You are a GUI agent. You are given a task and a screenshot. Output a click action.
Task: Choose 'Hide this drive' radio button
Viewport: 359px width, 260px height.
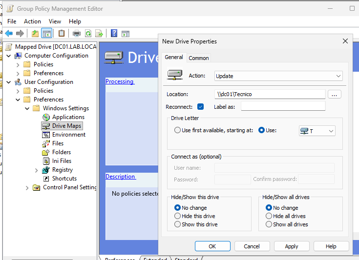tap(177, 216)
